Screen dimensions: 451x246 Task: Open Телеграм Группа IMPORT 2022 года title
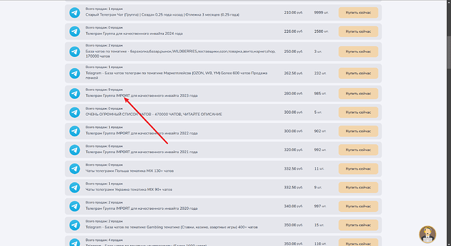(x=142, y=133)
